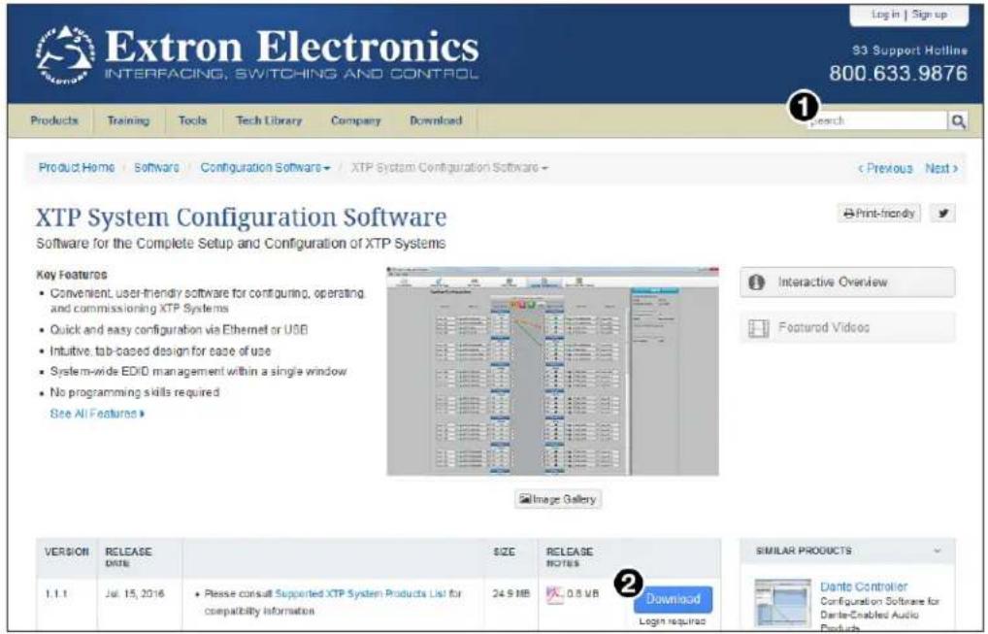
Task: Click the blue Download button
Action: (x=673, y=599)
